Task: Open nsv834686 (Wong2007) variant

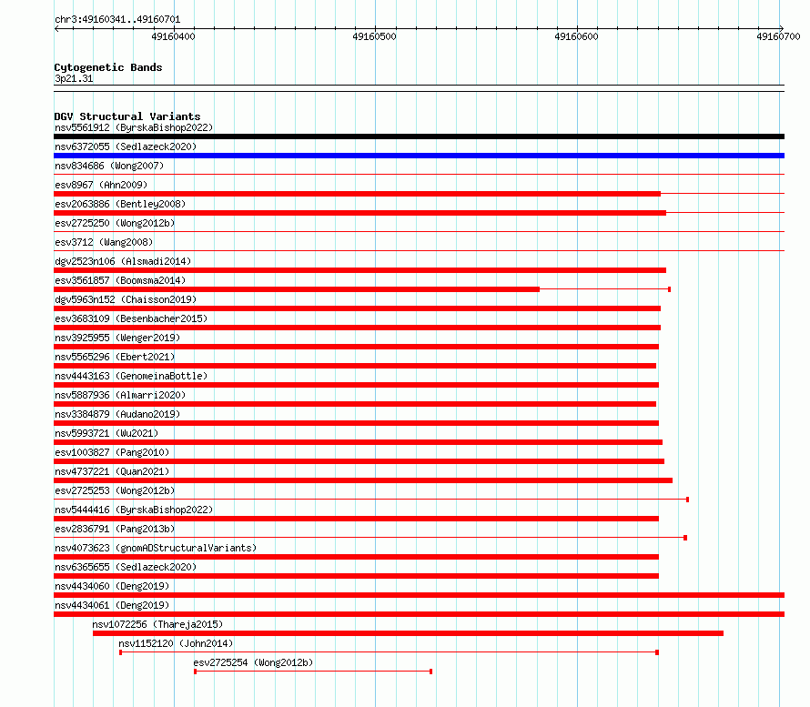Action: click(x=109, y=166)
